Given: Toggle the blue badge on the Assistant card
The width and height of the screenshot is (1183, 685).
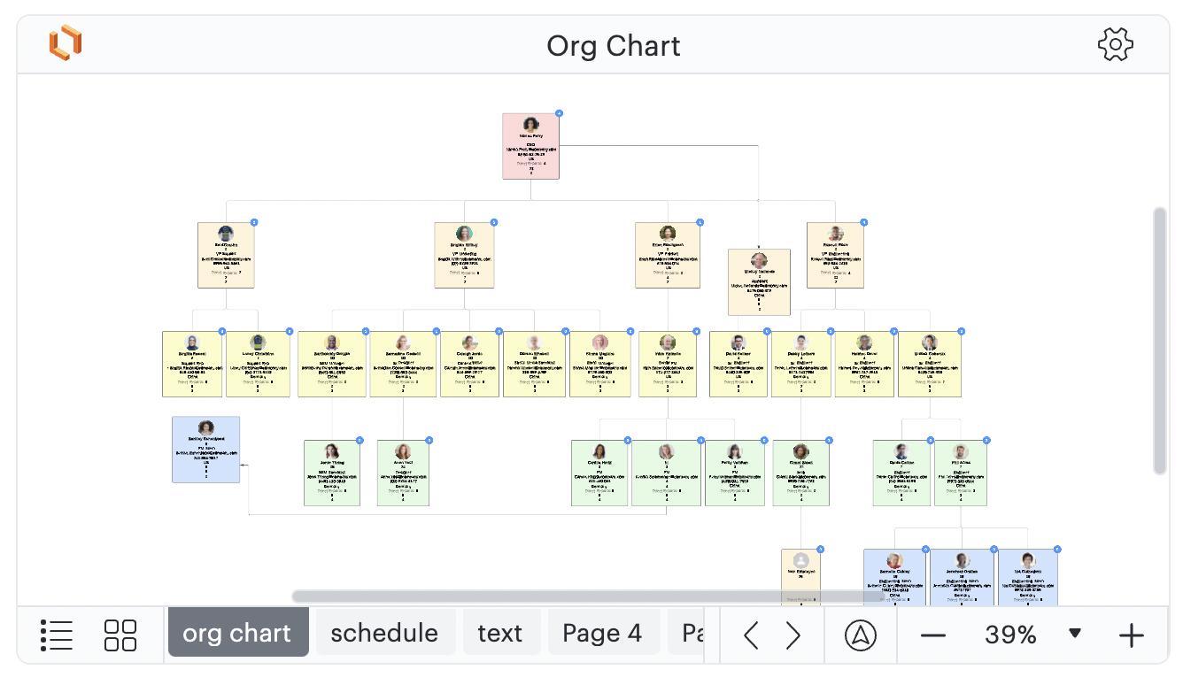Looking at the screenshot, I should click(788, 250).
